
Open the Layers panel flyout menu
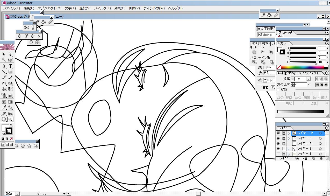point(327,128)
